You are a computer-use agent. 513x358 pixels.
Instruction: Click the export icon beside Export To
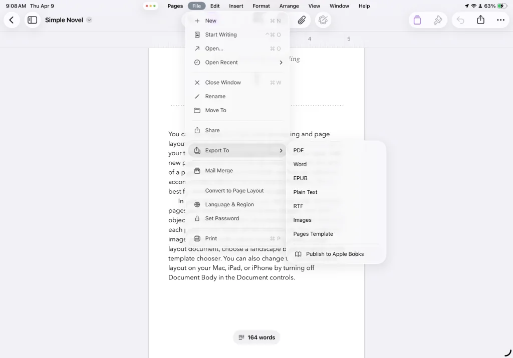[197, 150]
